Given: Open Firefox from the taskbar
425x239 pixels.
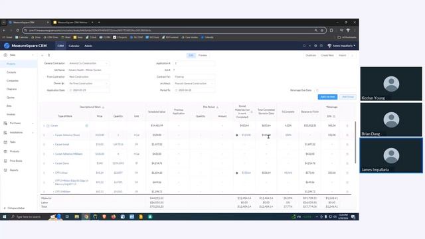Looking at the screenshot, I should point(114,217).
